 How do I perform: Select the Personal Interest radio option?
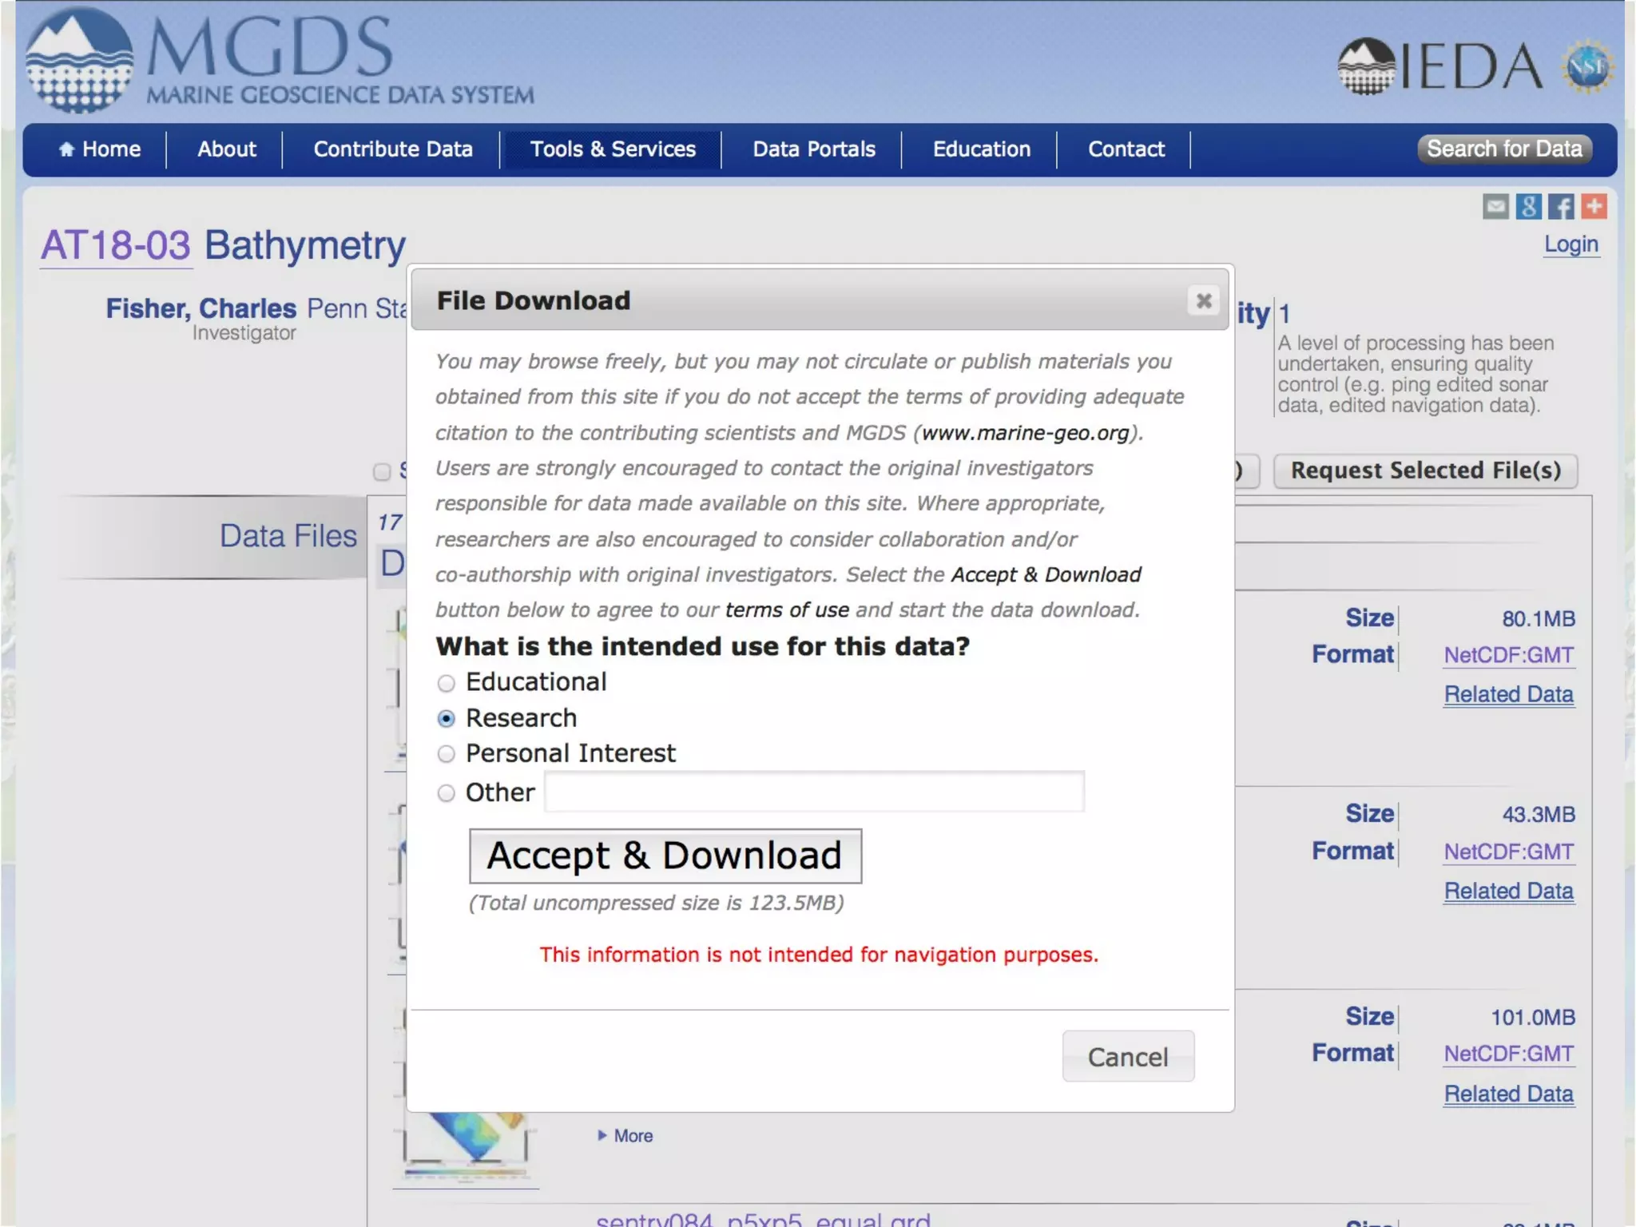447,754
